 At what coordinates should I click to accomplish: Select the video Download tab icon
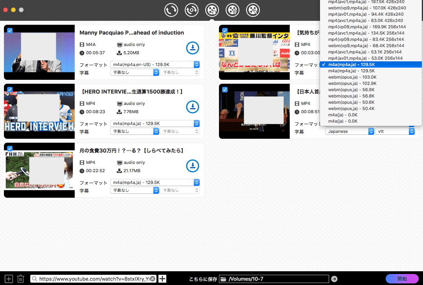point(212,10)
